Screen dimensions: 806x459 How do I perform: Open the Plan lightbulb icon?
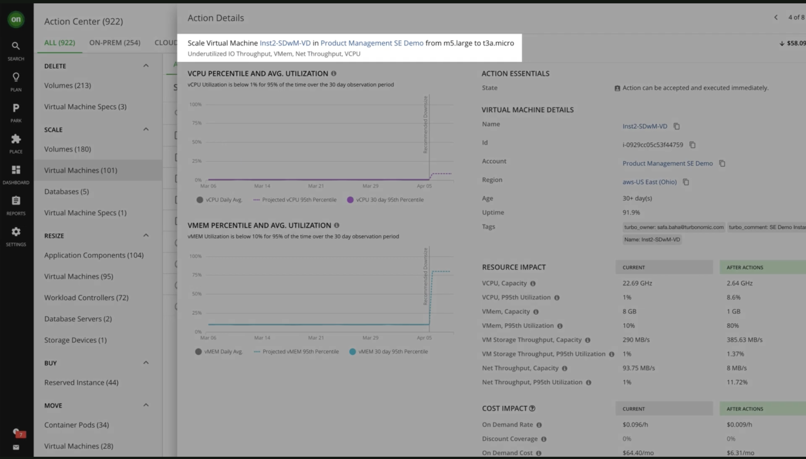pyautogui.click(x=16, y=81)
